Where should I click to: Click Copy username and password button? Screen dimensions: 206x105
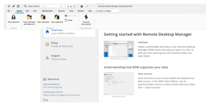29,20
